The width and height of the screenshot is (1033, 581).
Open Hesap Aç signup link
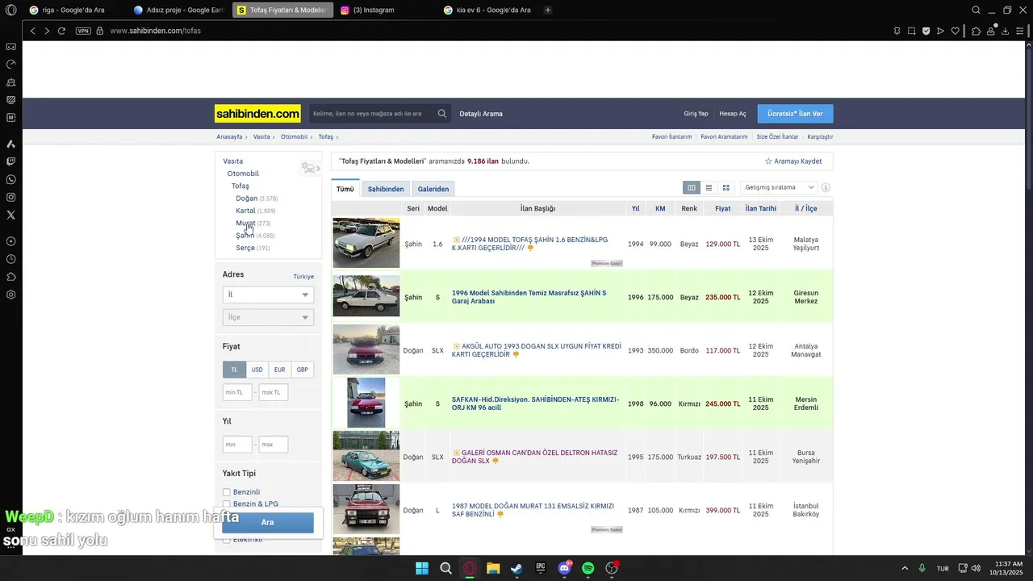click(733, 114)
